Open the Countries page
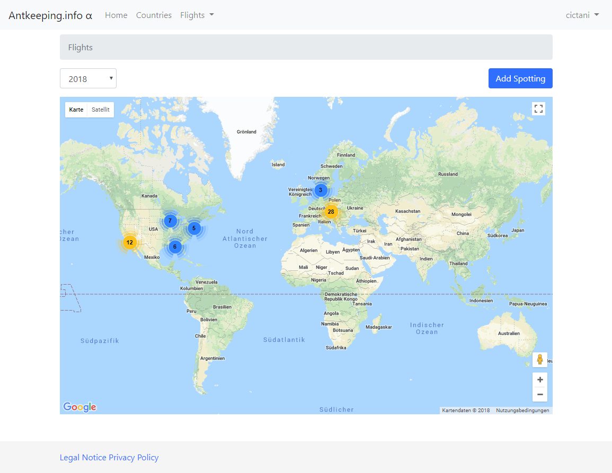The height and width of the screenshot is (473, 612). 154,15
